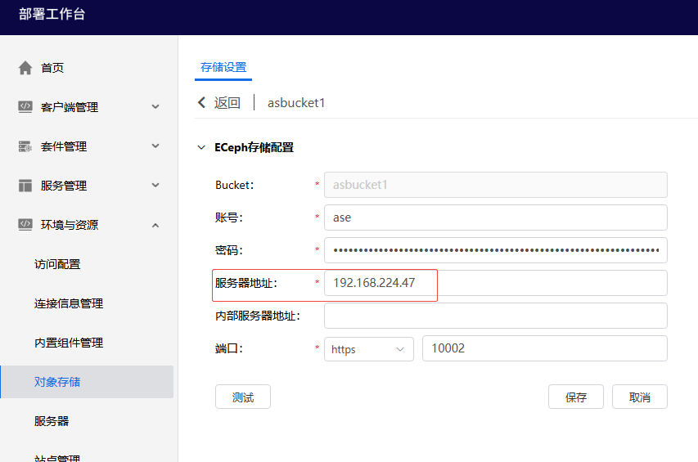Open 连接信息管理 in the sidebar
Viewport: 698px width, 462px height.
click(x=69, y=303)
